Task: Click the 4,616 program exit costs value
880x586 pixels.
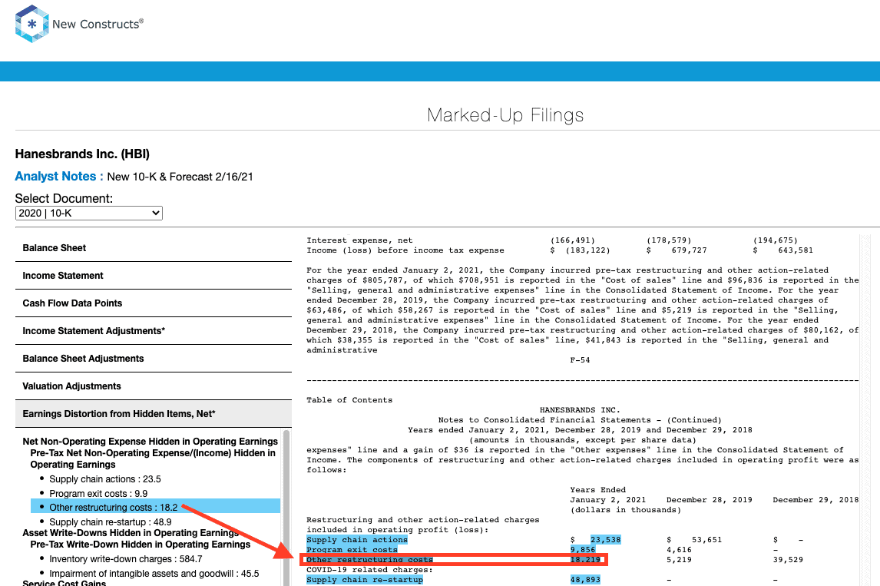Action: [x=679, y=550]
